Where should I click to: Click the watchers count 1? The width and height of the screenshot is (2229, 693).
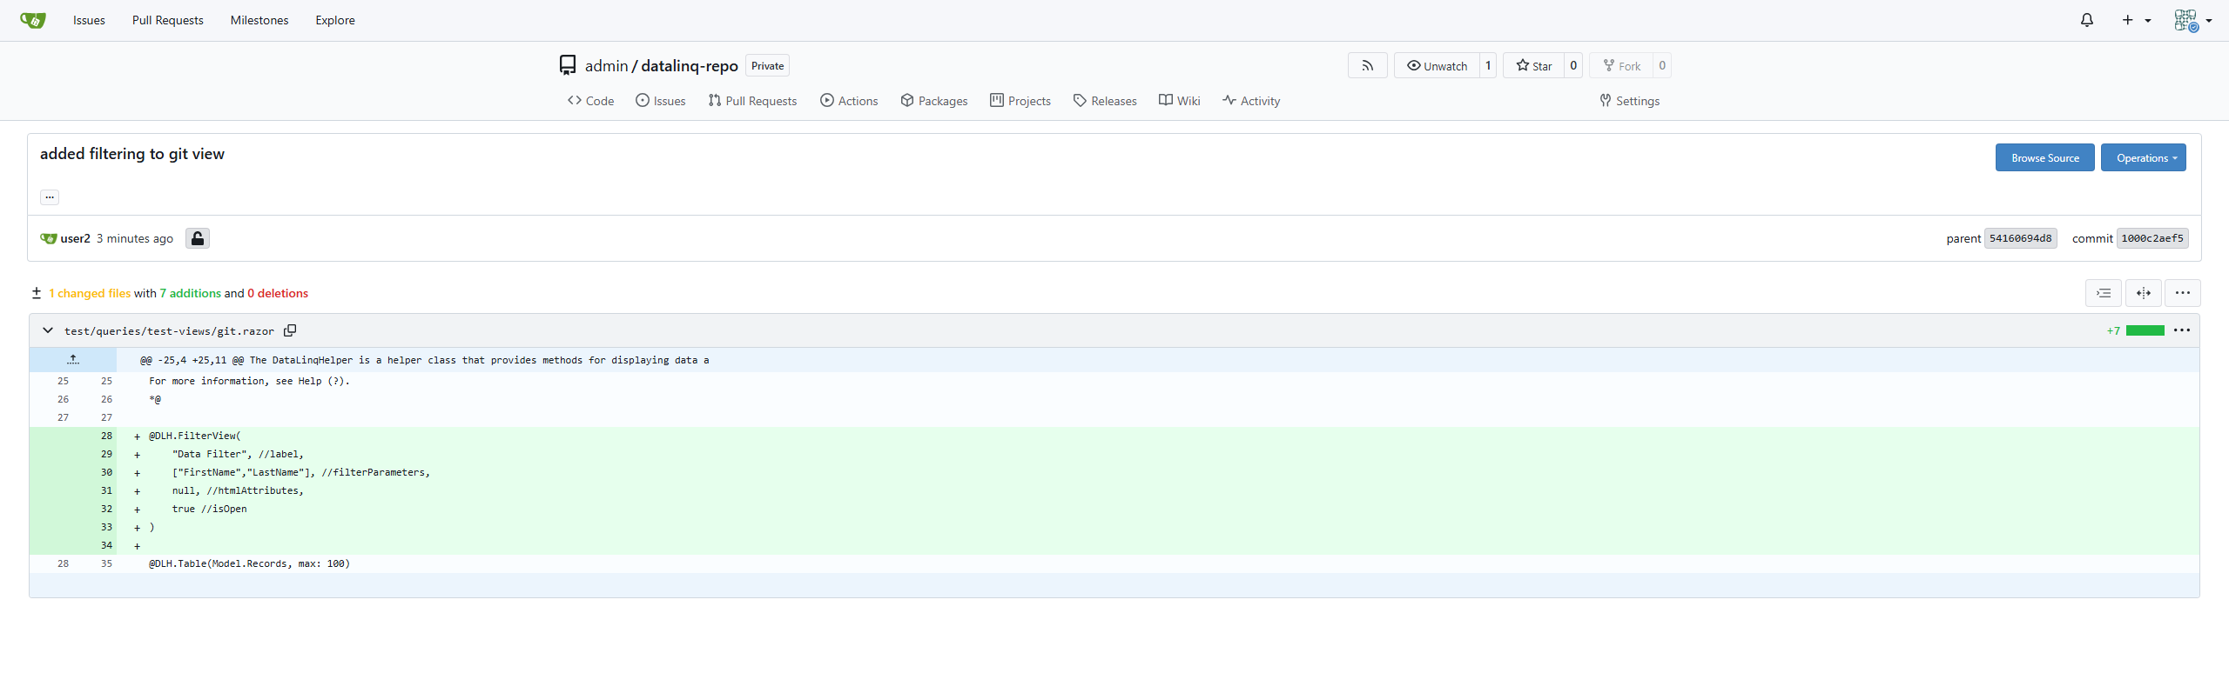pos(1488,65)
